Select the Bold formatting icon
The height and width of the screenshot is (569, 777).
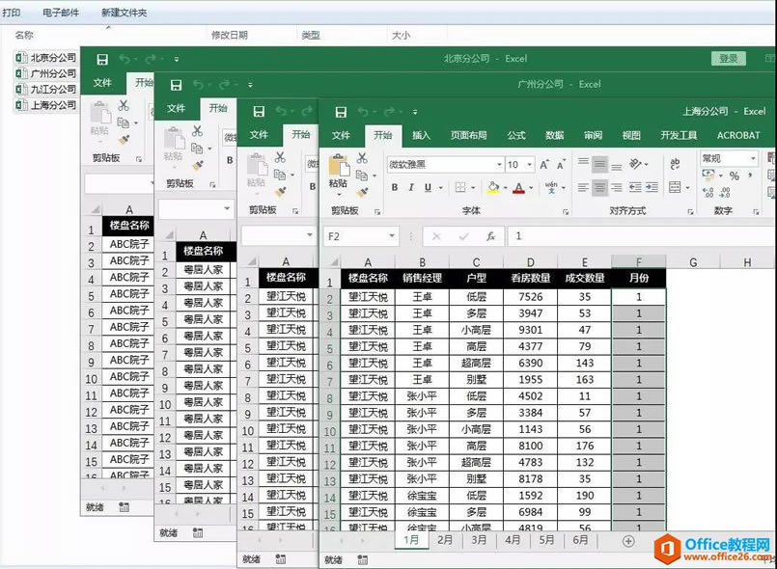click(x=393, y=186)
